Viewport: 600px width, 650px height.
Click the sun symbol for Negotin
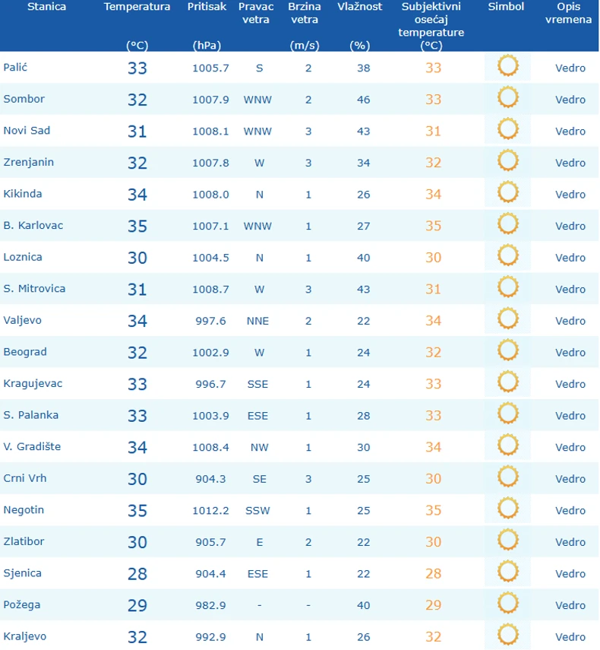[507, 509]
